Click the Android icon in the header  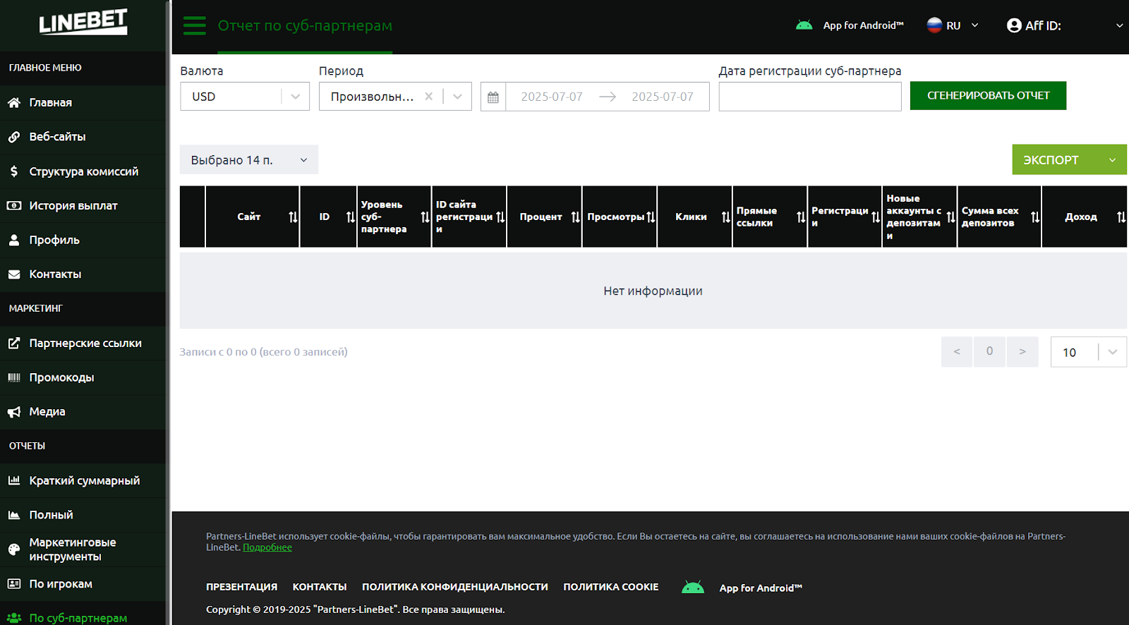point(804,25)
